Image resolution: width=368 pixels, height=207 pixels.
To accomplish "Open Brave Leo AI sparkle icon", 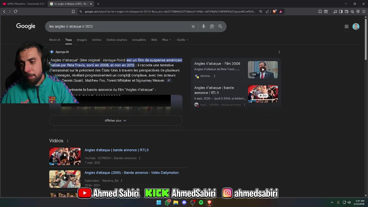I will [x=352, y=11].
